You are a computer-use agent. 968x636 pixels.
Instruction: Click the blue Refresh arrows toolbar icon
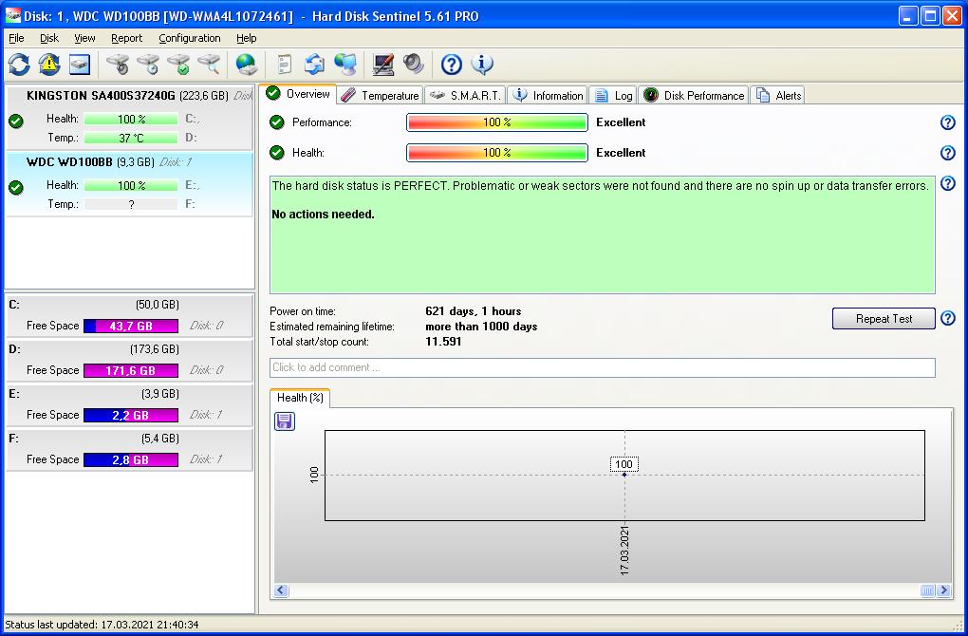tap(19, 65)
